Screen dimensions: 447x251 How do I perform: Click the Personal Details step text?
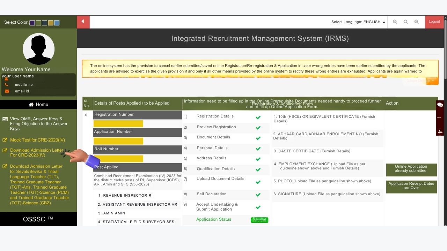[x=212, y=148]
